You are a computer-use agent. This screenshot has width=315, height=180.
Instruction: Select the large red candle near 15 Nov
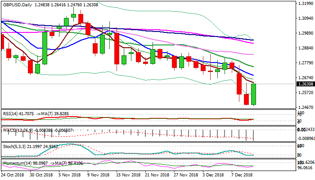[116, 49]
